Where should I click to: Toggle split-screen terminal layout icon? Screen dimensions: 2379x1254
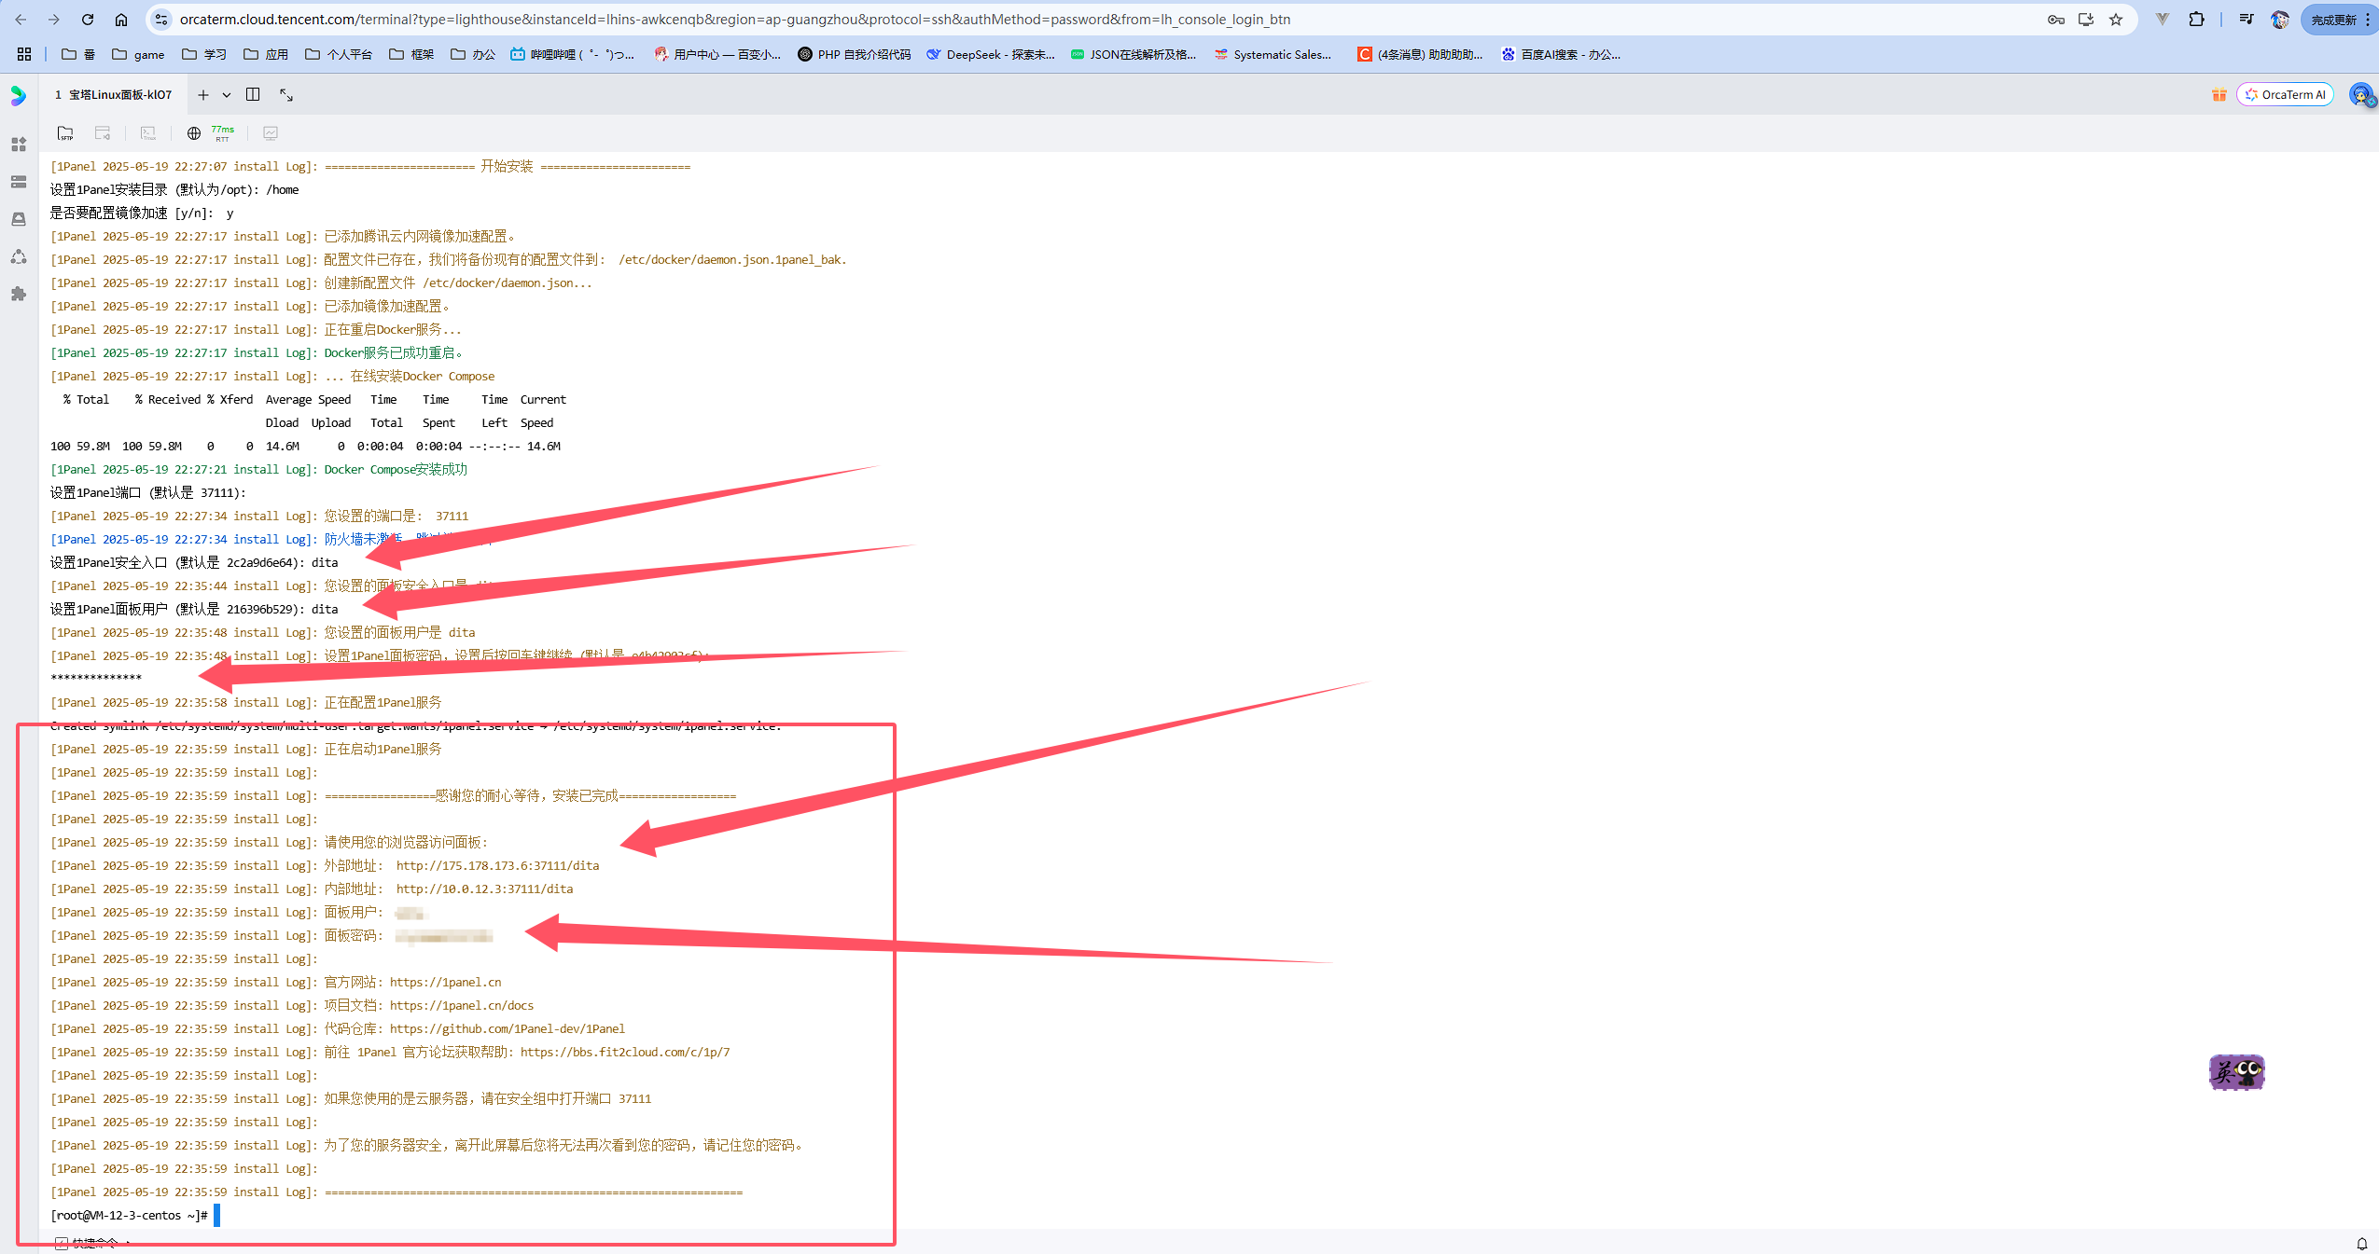click(x=253, y=94)
